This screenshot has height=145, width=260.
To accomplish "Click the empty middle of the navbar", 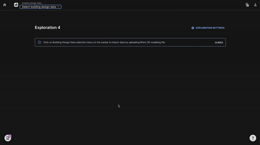I will point(146,5).
